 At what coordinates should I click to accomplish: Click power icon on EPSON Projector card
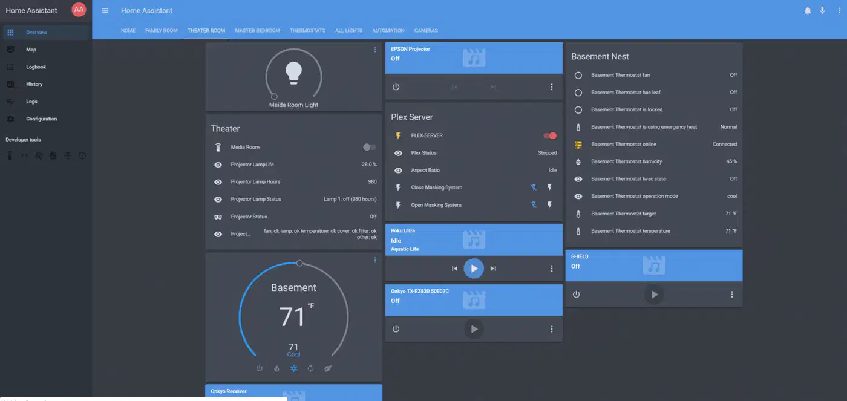396,87
